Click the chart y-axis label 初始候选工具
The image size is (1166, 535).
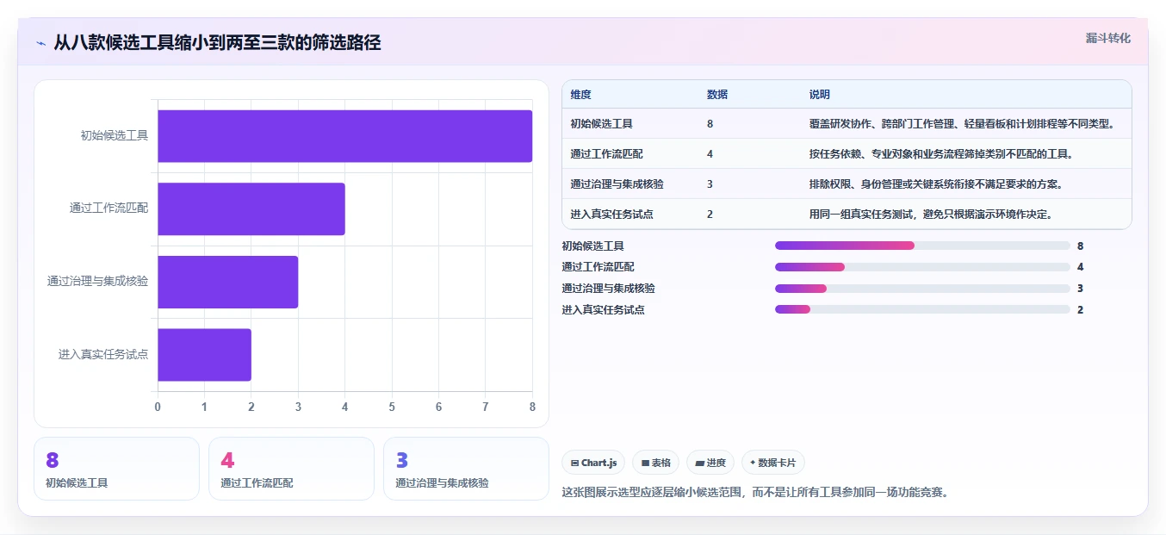(115, 135)
